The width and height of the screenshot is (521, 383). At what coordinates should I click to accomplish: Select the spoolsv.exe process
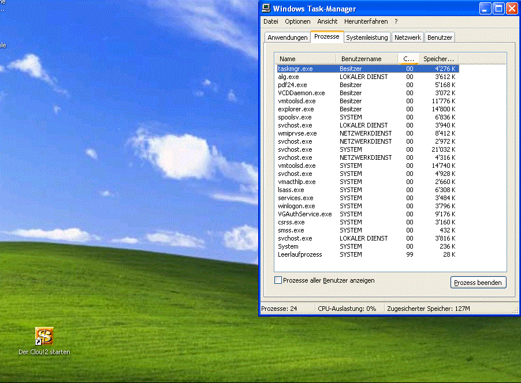368,117
